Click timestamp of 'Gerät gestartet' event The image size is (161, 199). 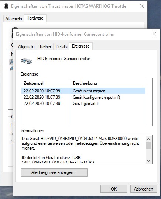(42, 104)
